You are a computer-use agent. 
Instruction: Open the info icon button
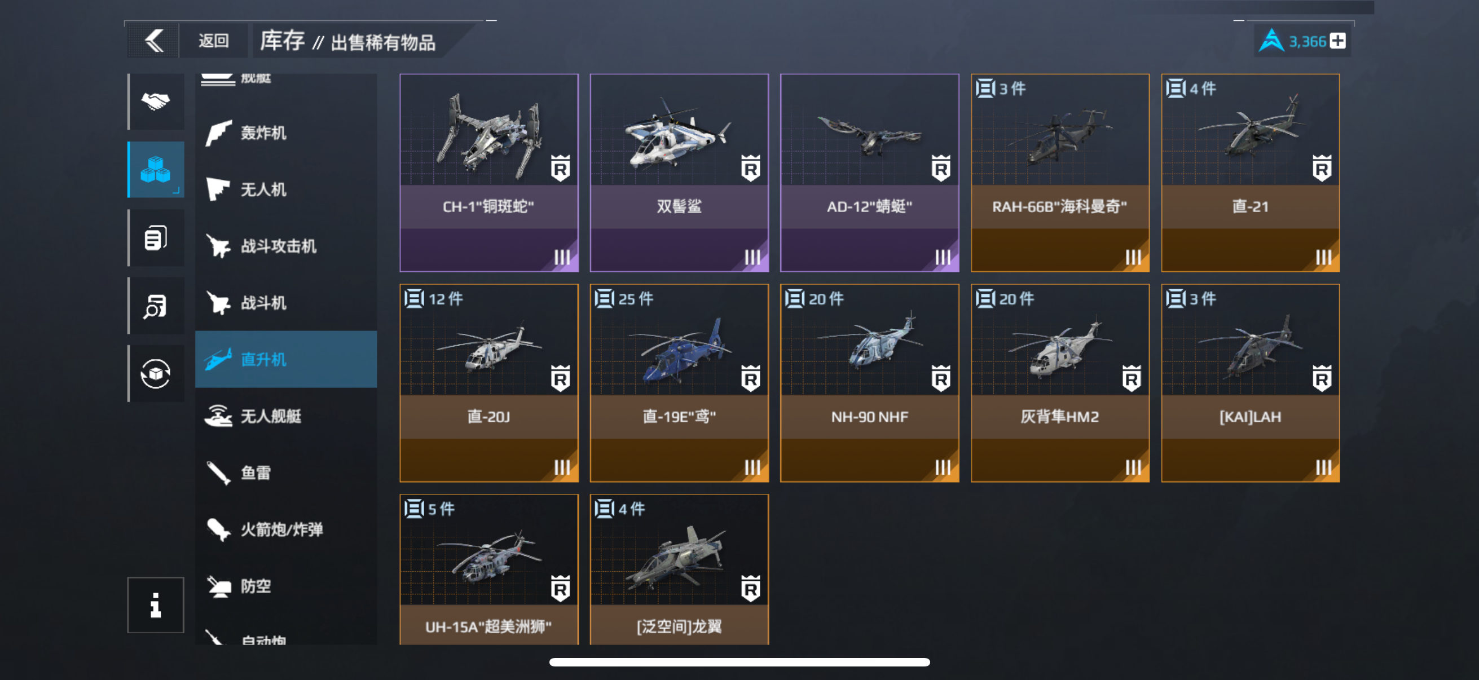(156, 605)
